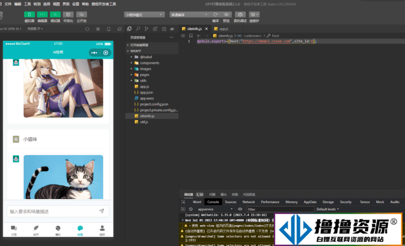
Task: Expand the components folder in file tree
Action: [x=149, y=63]
